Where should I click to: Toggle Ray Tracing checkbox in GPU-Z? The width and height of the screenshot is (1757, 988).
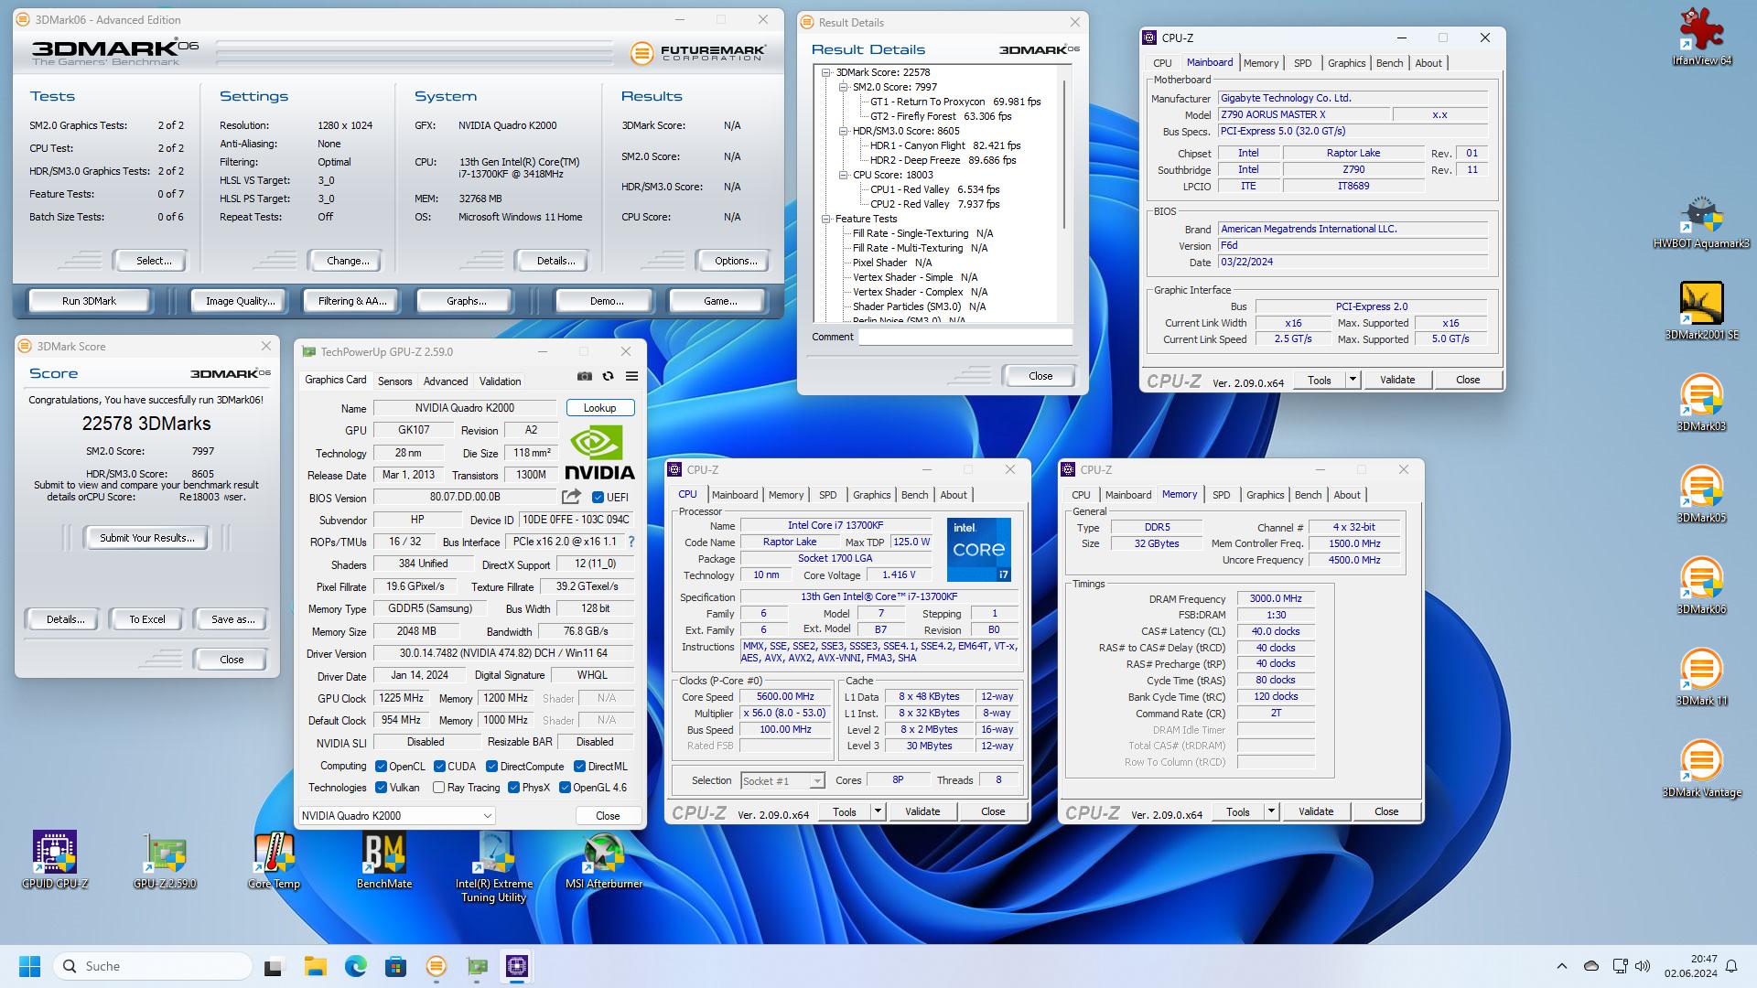point(438,788)
